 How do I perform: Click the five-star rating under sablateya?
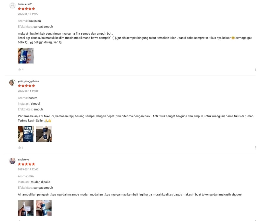[x=26, y=164]
